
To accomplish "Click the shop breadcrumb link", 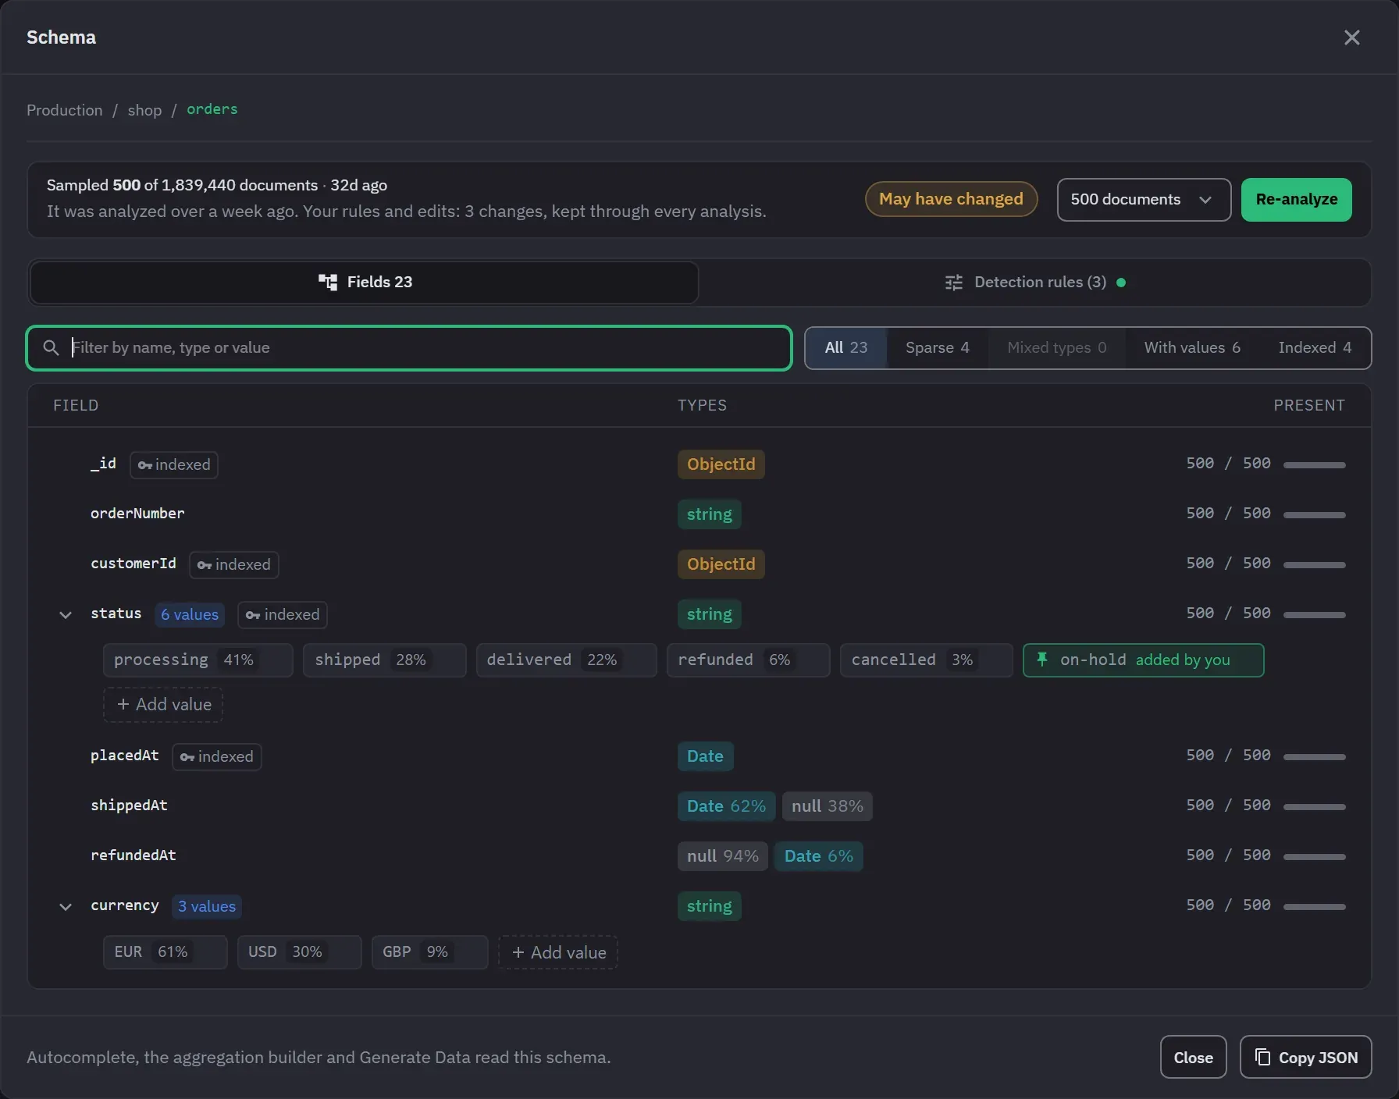I will point(144,110).
